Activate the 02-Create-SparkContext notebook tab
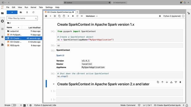 pyautogui.click(x=59, y=12)
